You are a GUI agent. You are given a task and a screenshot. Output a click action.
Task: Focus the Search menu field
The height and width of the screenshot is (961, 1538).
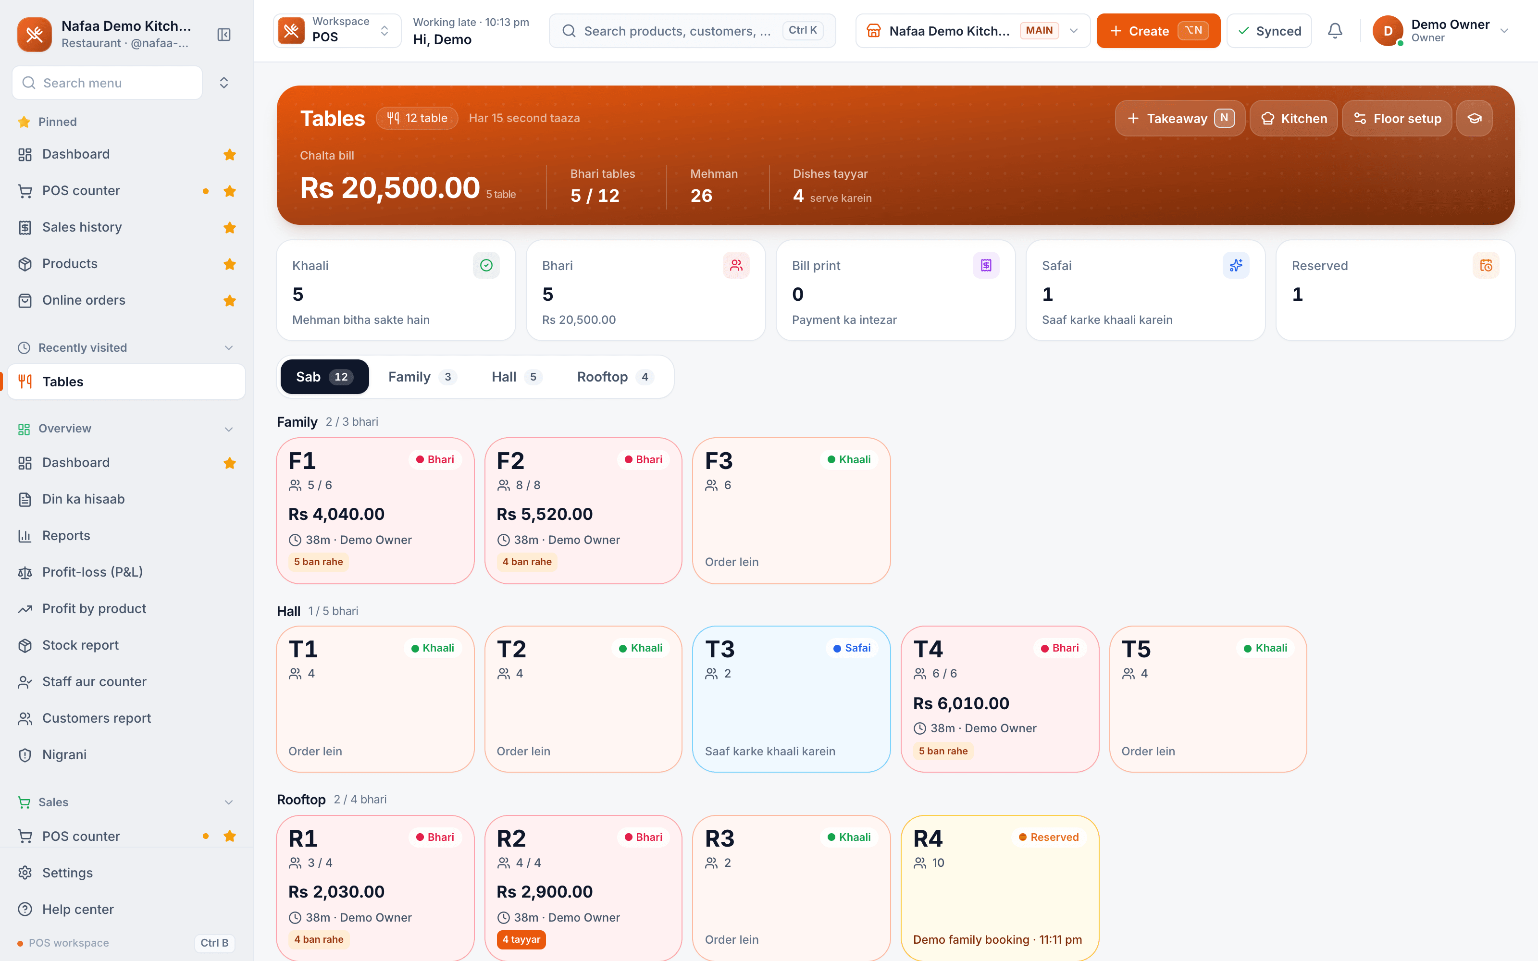point(107,83)
